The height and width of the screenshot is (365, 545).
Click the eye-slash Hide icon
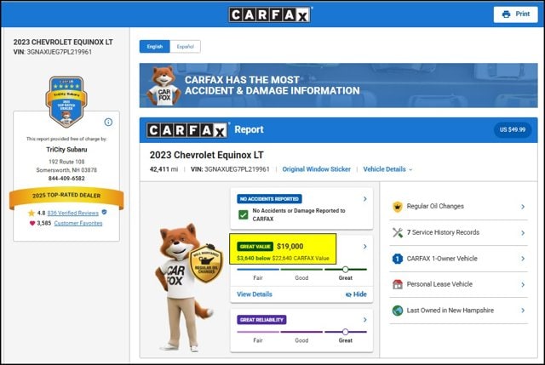click(348, 294)
